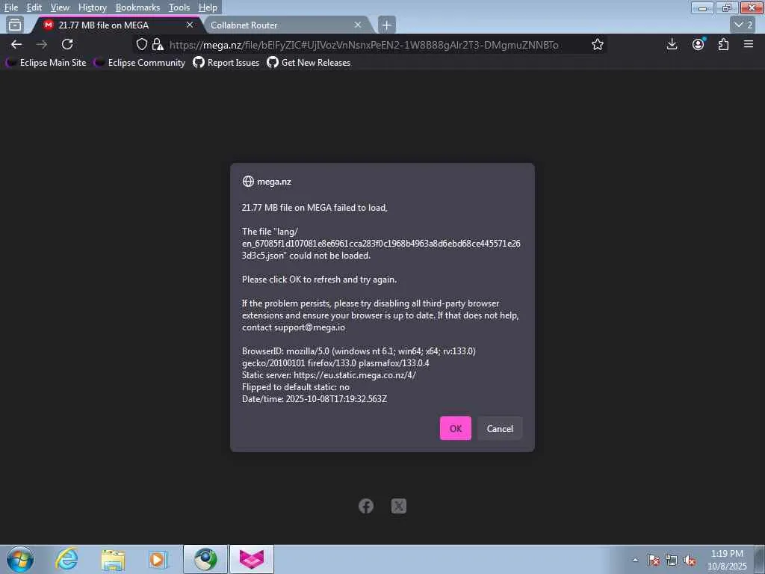The width and height of the screenshot is (765, 574).
Task: Open the Bookmarks menu
Action: [137, 7]
